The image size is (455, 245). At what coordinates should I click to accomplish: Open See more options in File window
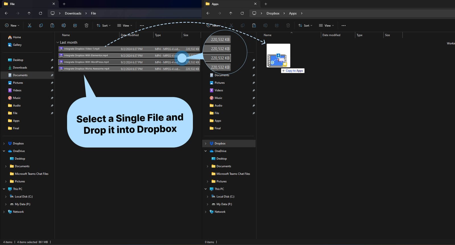pyautogui.click(x=142, y=26)
